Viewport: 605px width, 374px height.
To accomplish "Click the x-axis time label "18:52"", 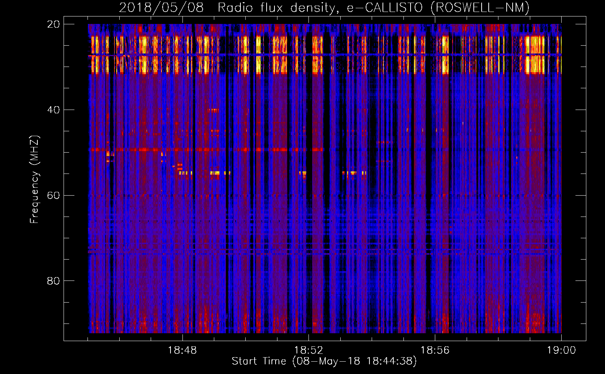I will 308,350.
